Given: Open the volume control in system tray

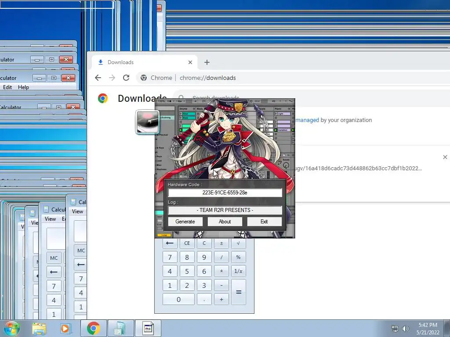Looking at the screenshot, I should [406, 328].
